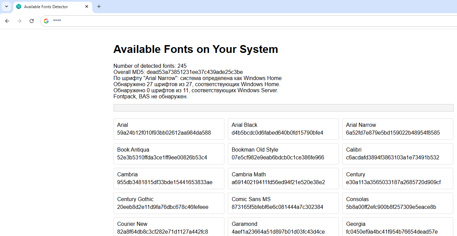Viewport: 457px width, 236px height.
Task: Open the tab search chevron menu
Action: click(6, 6)
